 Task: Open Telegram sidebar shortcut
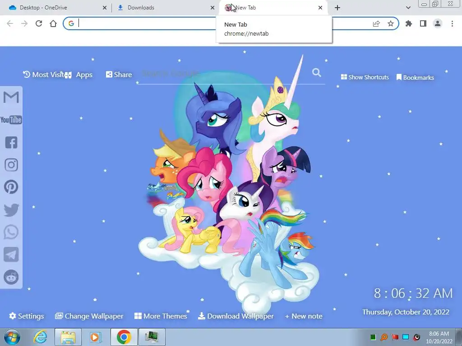tap(11, 255)
